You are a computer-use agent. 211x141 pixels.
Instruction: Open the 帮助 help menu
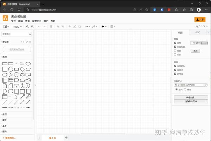point(53,21)
